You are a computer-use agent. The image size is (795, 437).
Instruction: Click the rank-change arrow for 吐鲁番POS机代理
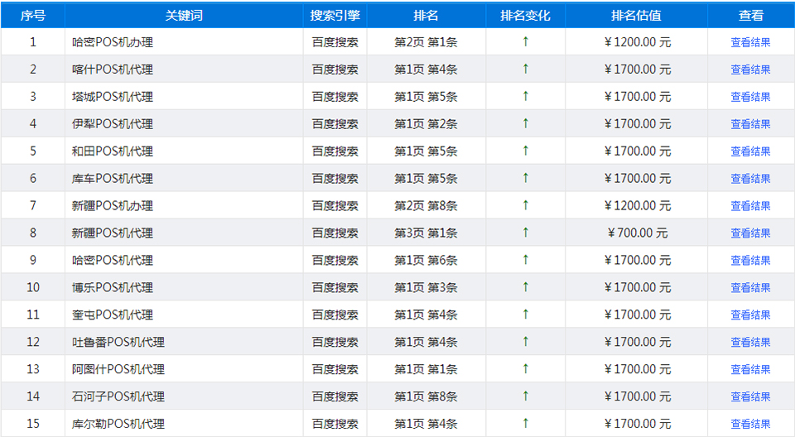tap(525, 341)
